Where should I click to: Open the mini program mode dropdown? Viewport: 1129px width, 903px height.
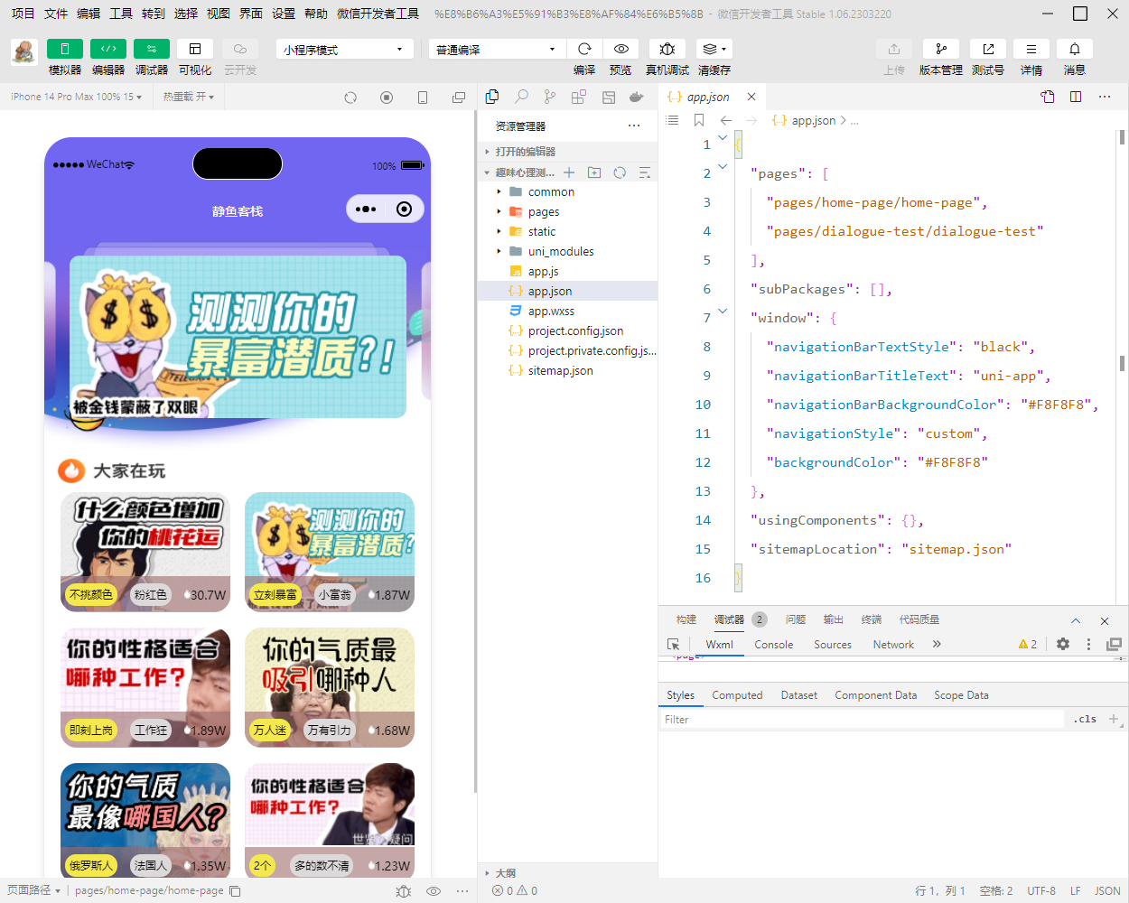point(344,50)
